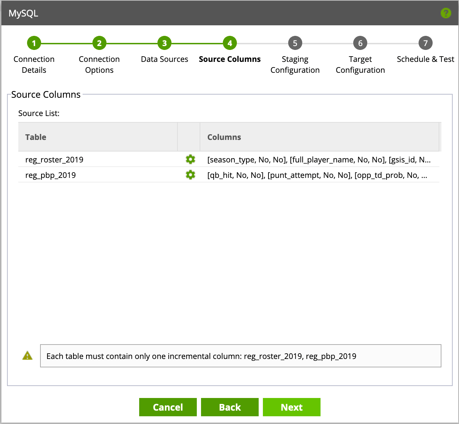
Task: Click the yellow warning triangle icon
Action: click(27, 355)
